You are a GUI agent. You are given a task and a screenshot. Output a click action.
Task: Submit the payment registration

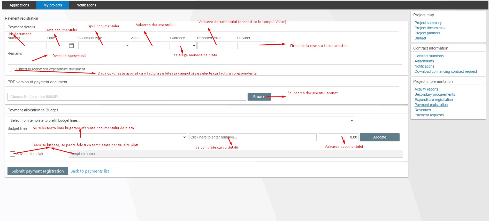(x=37, y=171)
